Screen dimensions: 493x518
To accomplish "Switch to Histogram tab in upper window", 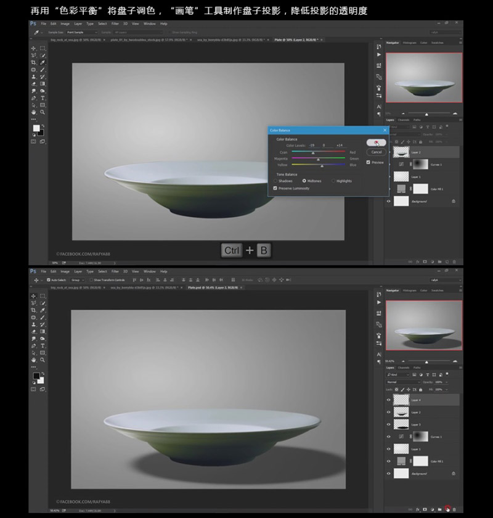I will [x=409, y=43].
